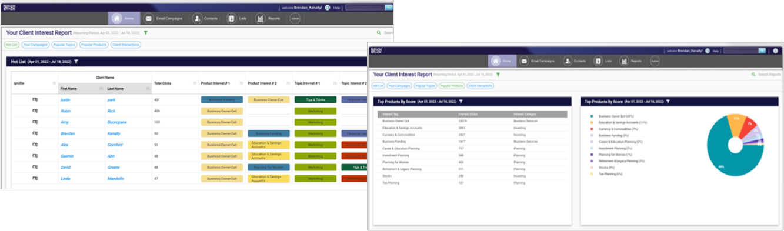Open Contacts in the left window navigation
Viewport: 784px width, 231px height.
pyautogui.click(x=205, y=18)
